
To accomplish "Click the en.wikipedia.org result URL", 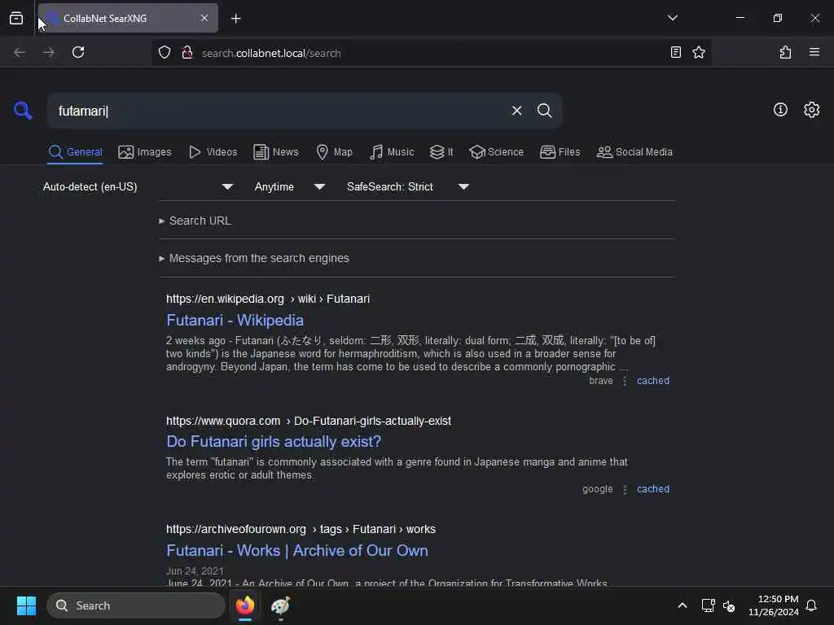I will [x=267, y=299].
